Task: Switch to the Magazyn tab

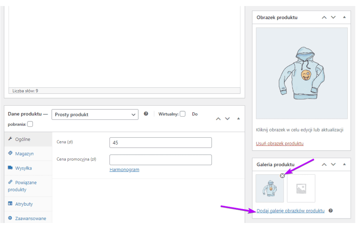Action: coord(24,153)
